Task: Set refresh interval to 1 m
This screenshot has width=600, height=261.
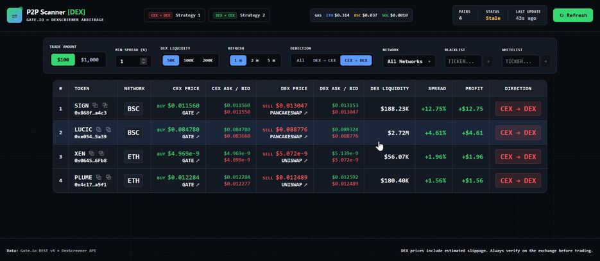Action: click(x=238, y=60)
